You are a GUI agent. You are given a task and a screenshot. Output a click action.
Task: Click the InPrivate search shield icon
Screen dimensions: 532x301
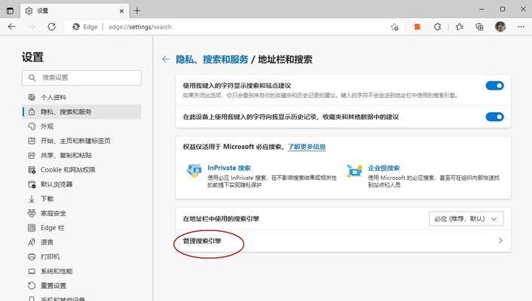(x=194, y=171)
